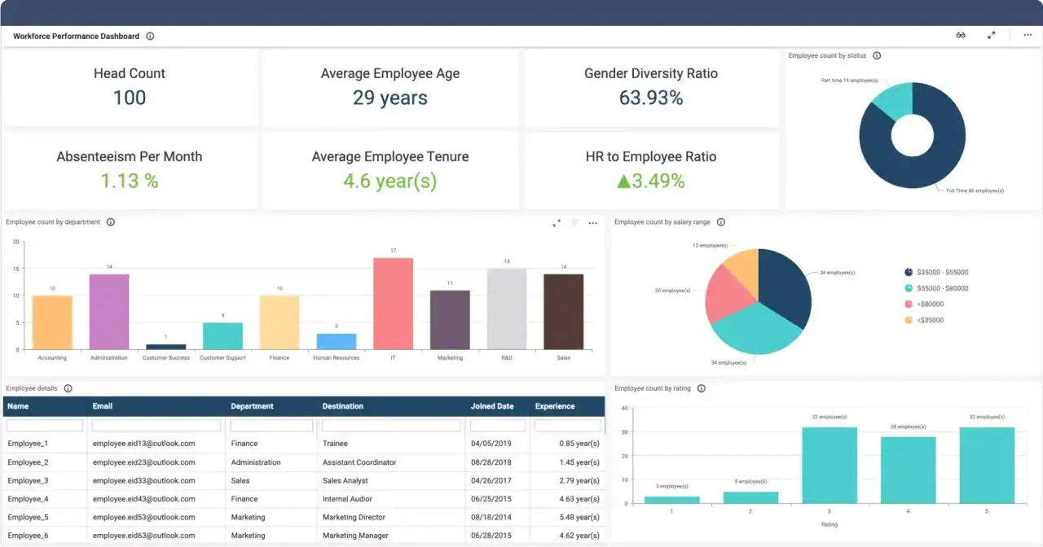The height and width of the screenshot is (547, 1043).
Task: Click the rating 2 bar showing 5 employees
Action: coord(750,497)
